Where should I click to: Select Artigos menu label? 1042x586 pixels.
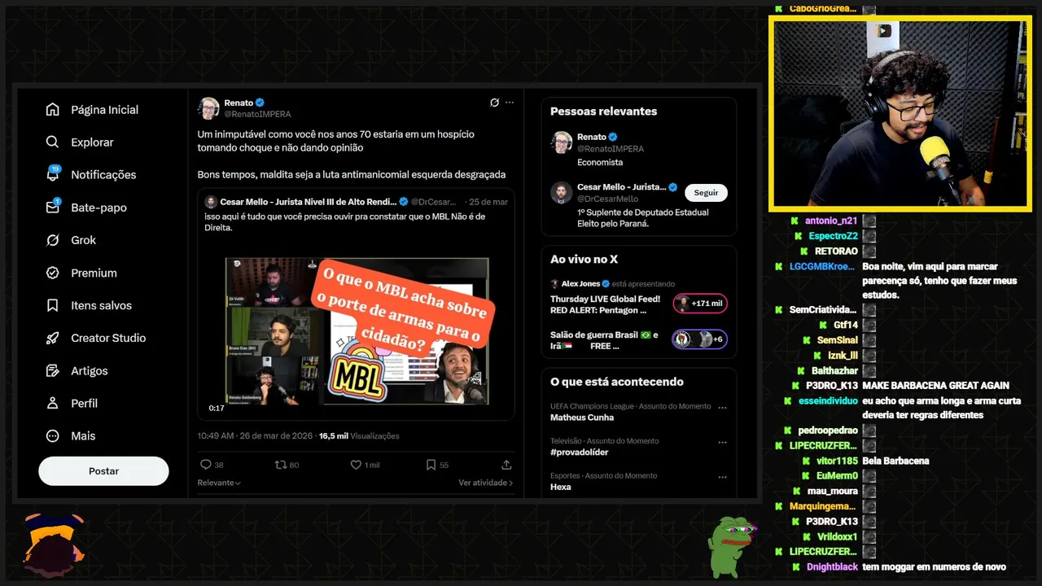[89, 370]
